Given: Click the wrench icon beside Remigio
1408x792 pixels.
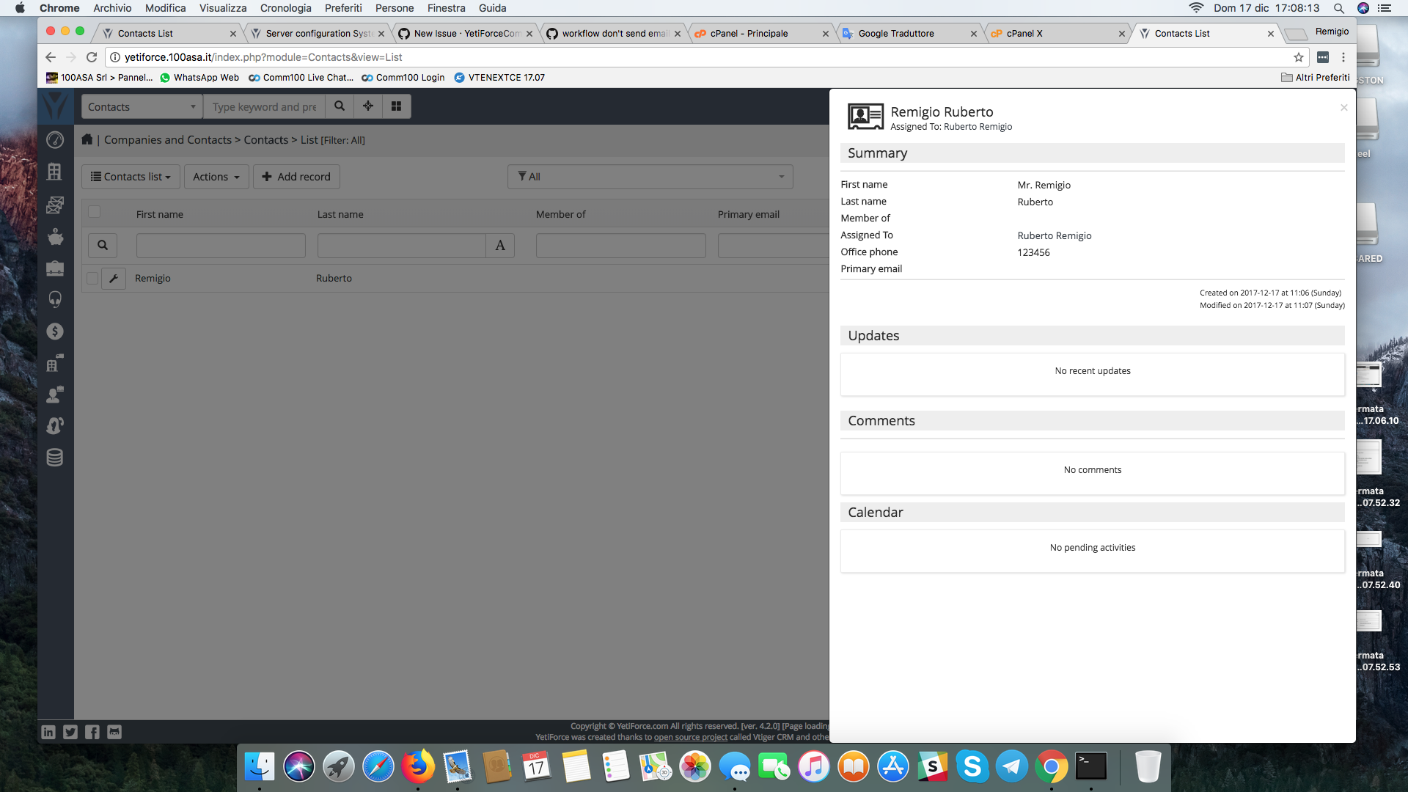Looking at the screenshot, I should [x=114, y=279].
